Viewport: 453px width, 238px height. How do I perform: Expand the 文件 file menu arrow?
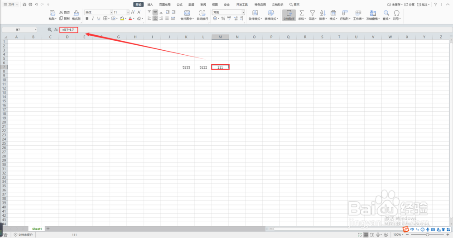[x=17, y=5]
